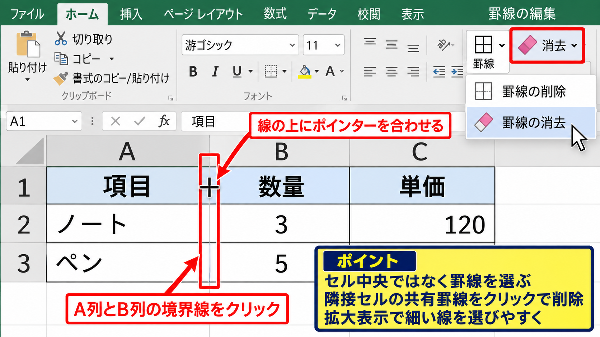Screen dimensions: 600x337
Task: Click the formula bar showing 項目
Action: pos(323,121)
